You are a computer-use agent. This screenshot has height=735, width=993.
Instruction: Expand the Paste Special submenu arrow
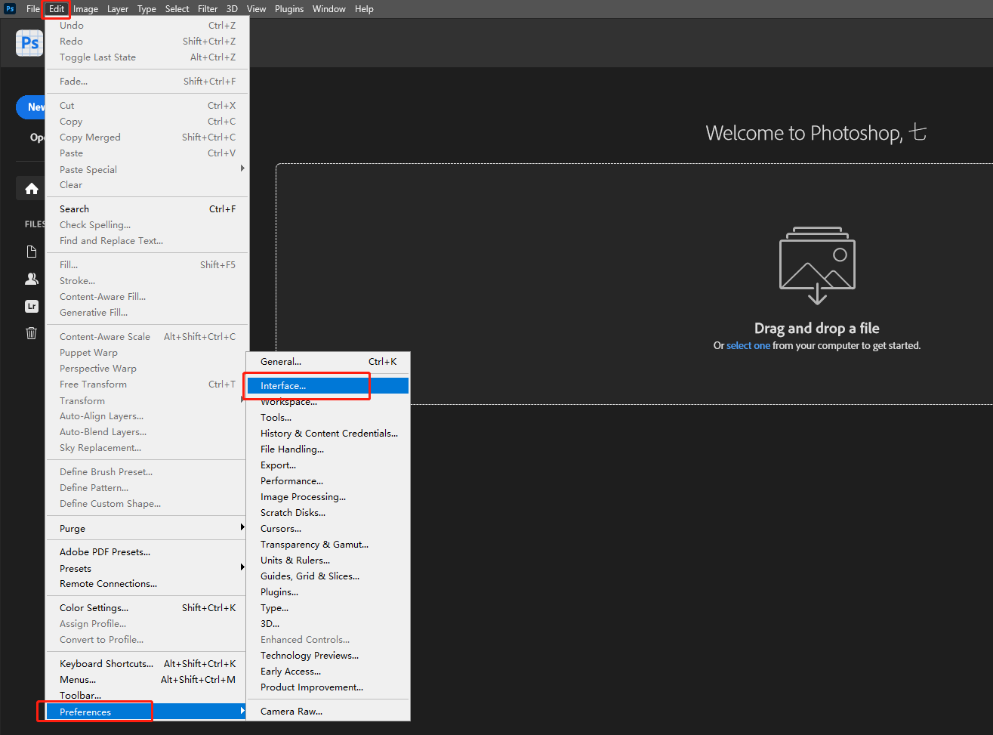pos(242,168)
